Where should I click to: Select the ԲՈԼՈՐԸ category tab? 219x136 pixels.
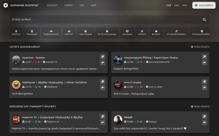point(16,33)
